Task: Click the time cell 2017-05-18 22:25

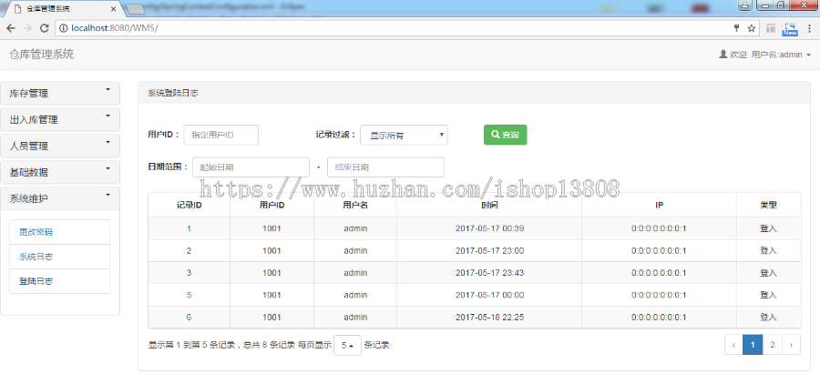Action: pos(489,317)
